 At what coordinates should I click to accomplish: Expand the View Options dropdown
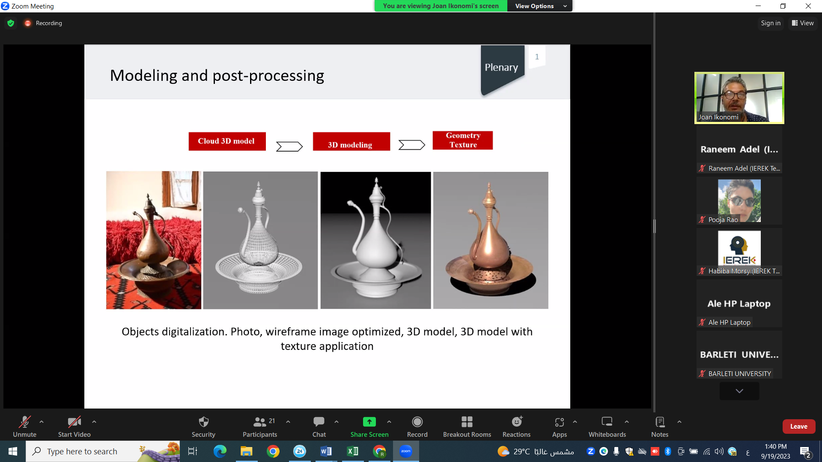[x=540, y=6]
